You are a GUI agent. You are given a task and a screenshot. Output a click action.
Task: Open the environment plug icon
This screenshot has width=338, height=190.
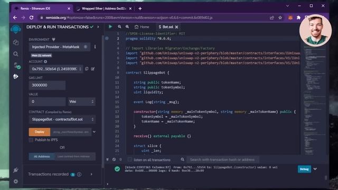[53, 40]
